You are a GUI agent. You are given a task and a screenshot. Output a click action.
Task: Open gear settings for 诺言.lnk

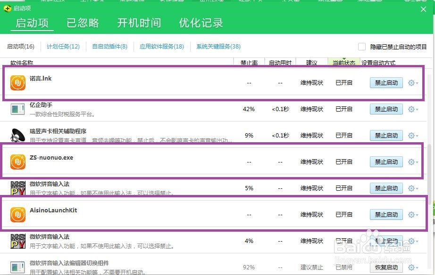click(413, 83)
